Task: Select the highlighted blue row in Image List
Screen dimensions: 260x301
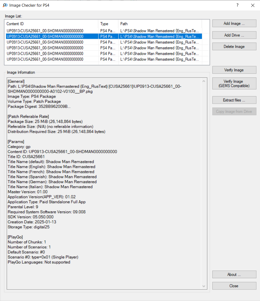Action: [x=104, y=36]
